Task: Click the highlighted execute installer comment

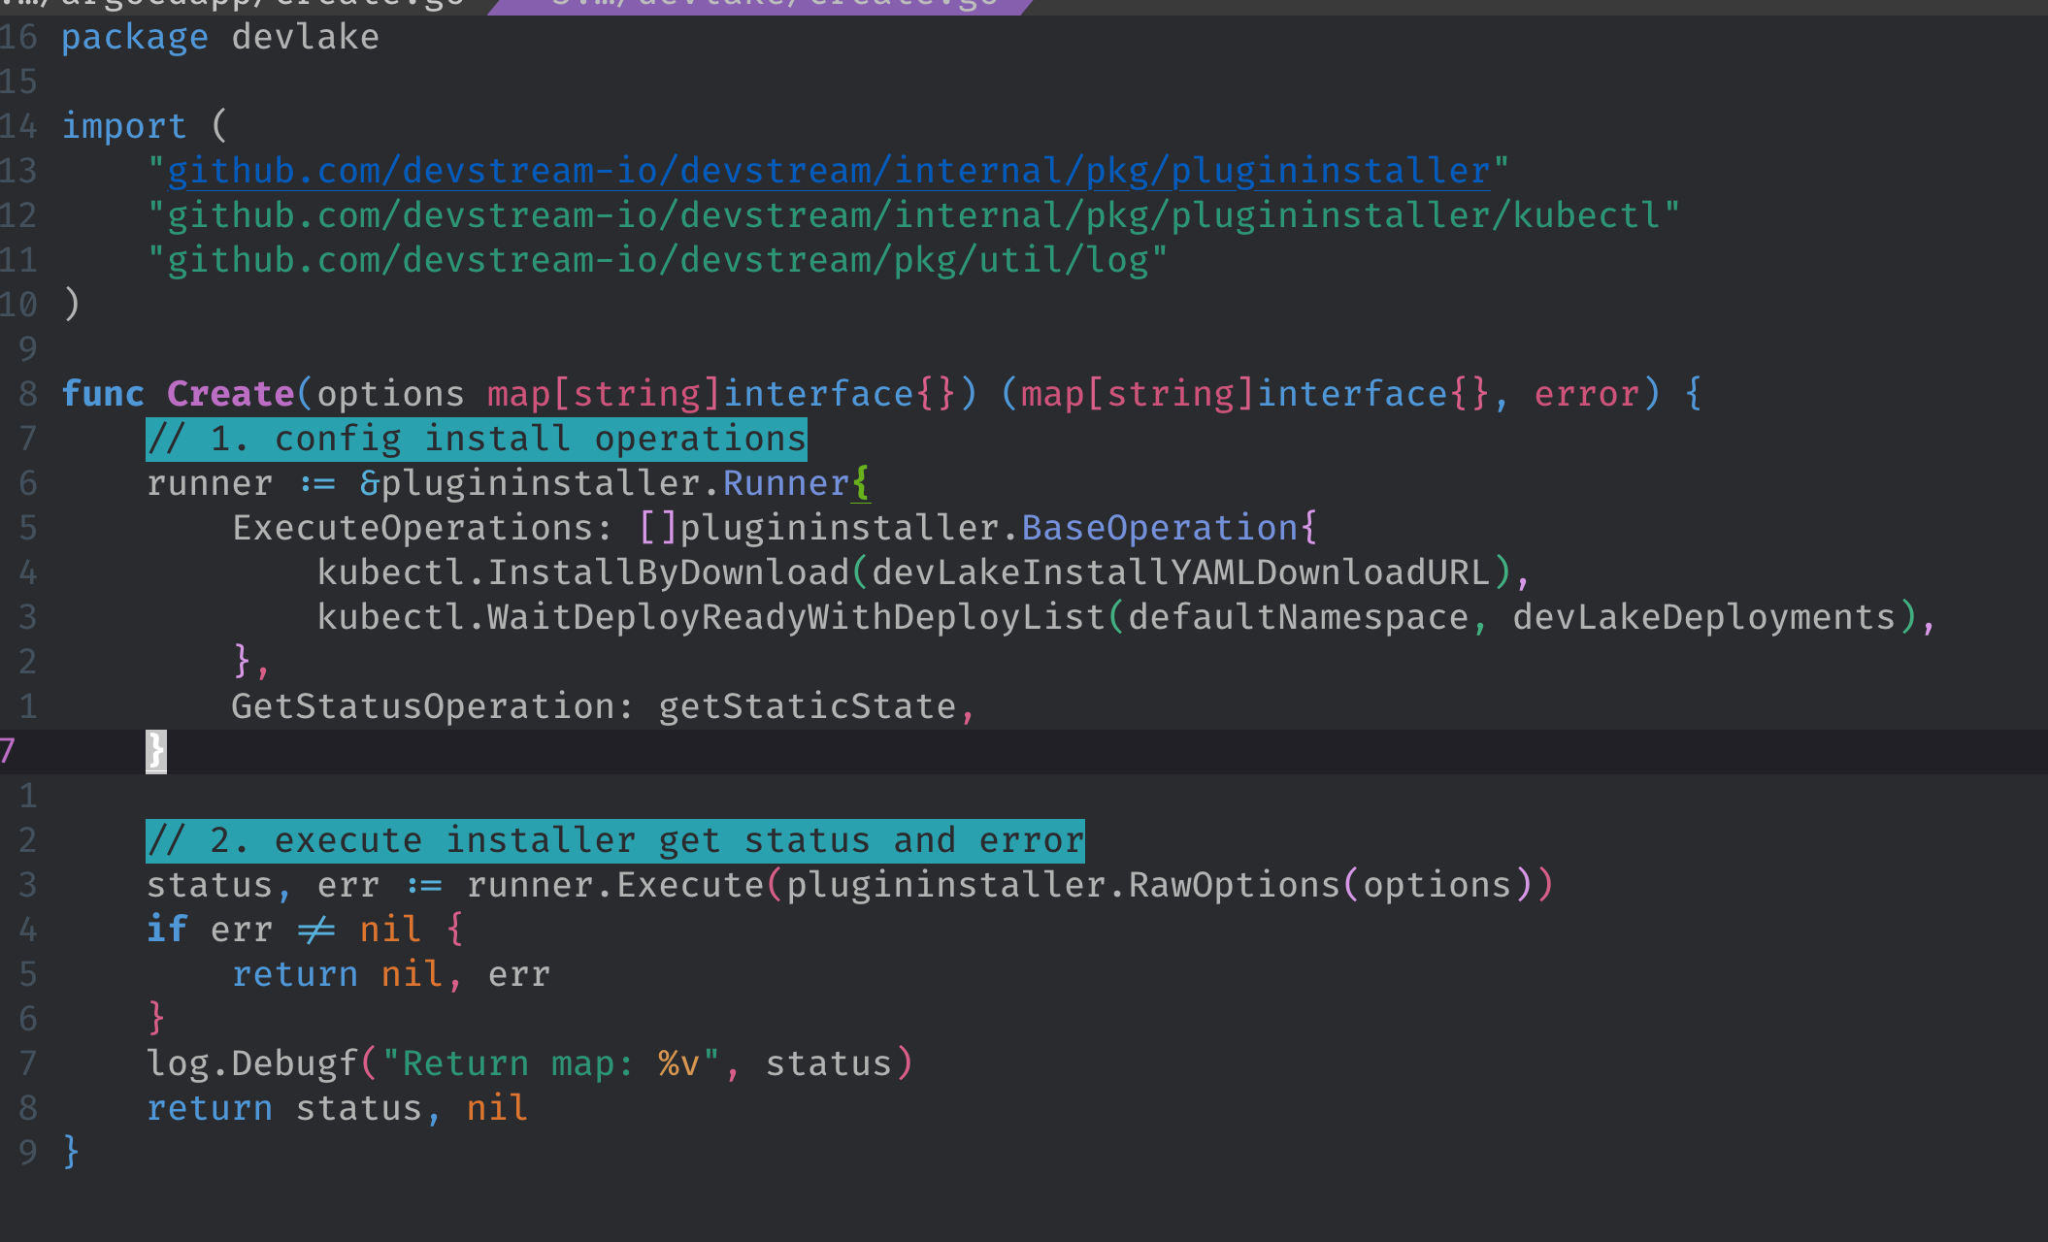Action: click(614, 840)
